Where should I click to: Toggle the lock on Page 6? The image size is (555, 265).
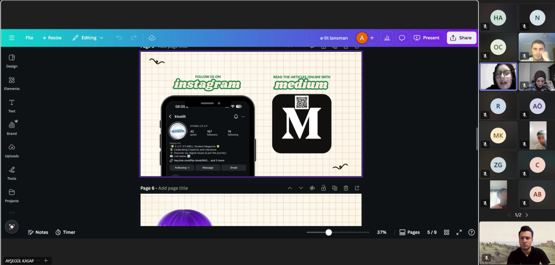point(323,188)
